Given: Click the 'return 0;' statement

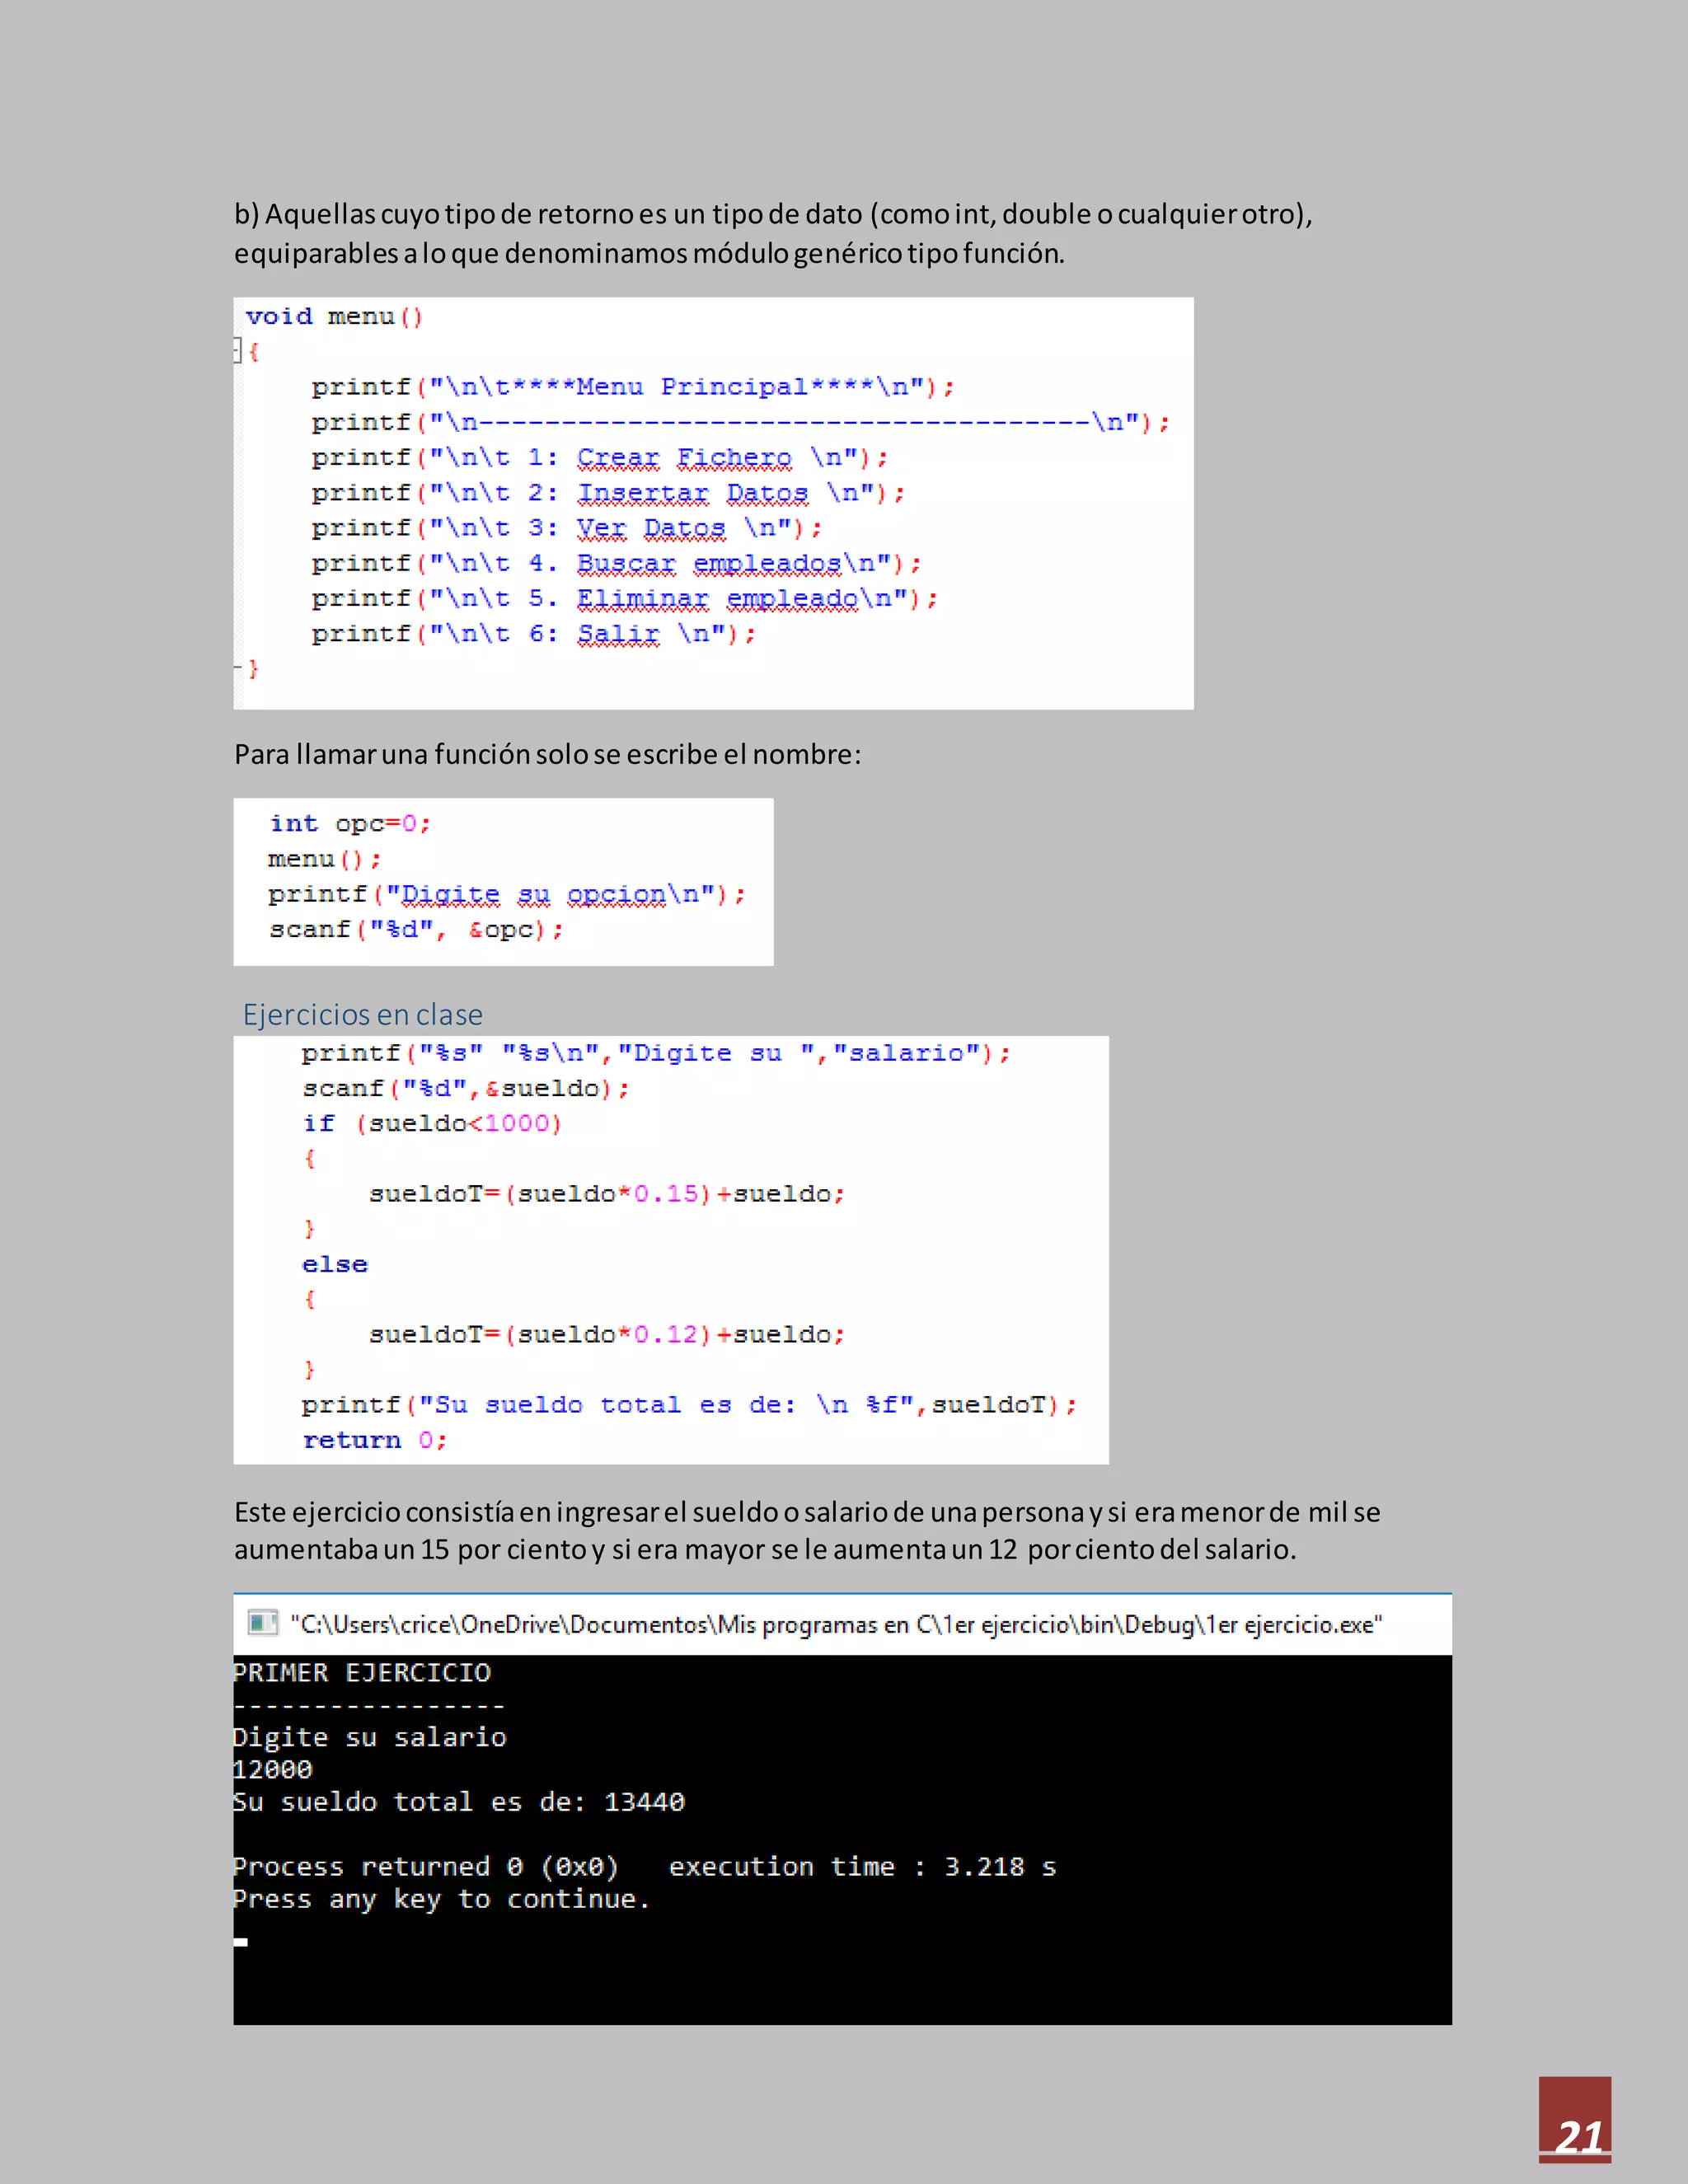Looking at the screenshot, I should [374, 1440].
